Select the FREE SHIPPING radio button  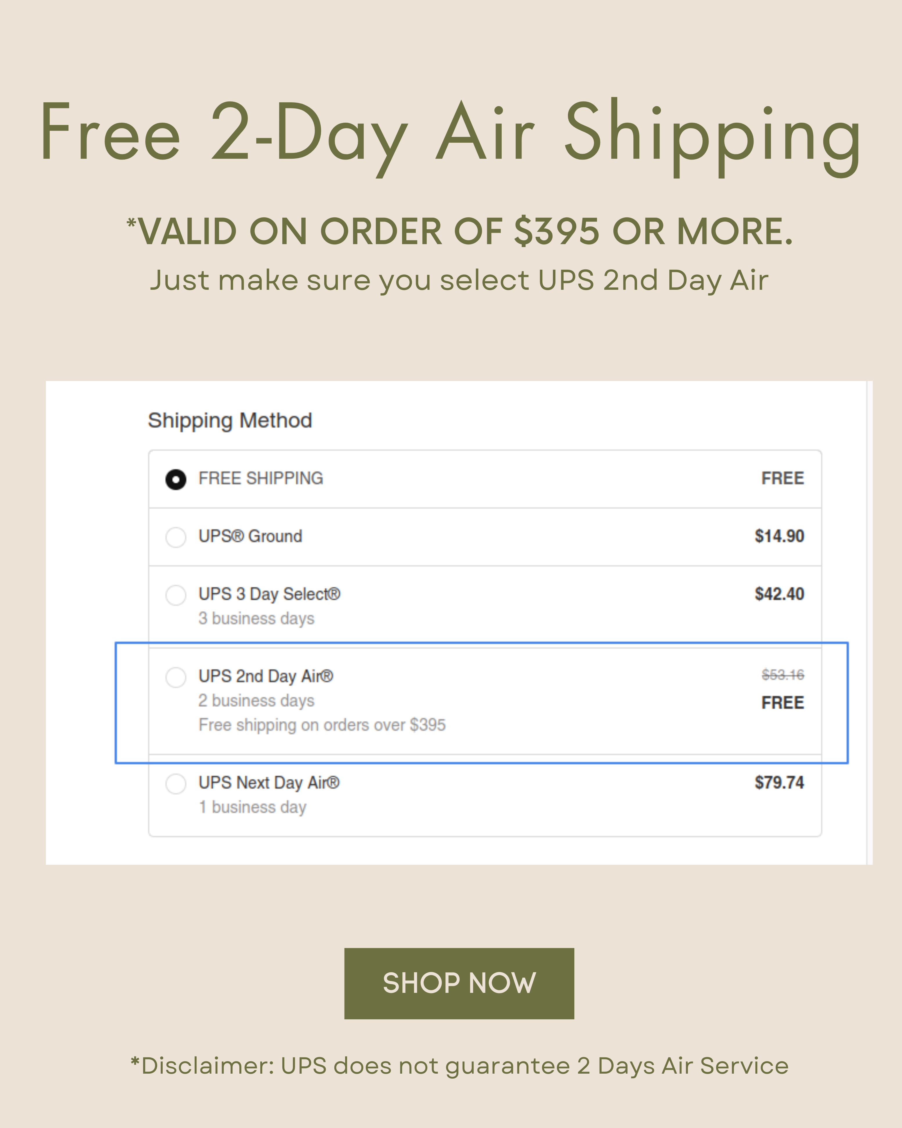(x=176, y=479)
